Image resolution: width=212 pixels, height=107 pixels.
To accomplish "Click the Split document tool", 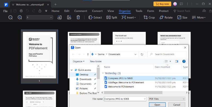I will [112, 17].
